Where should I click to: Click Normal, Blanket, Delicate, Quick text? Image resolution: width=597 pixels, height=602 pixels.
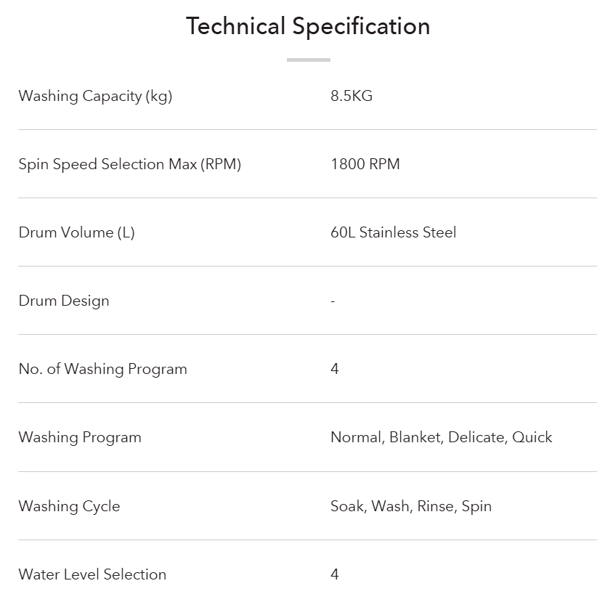tap(441, 437)
